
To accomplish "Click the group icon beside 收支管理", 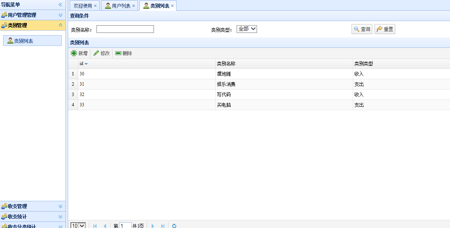I will click(x=4, y=206).
